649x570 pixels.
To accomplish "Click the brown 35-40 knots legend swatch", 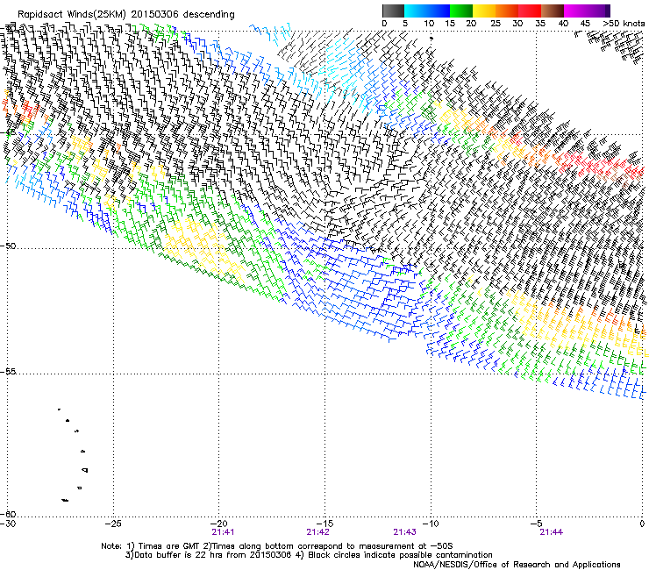I will tap(553, 11).
